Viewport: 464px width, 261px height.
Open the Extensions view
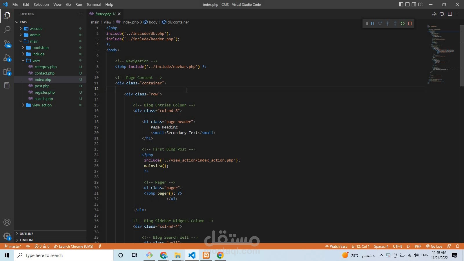[x=7, y=72]
